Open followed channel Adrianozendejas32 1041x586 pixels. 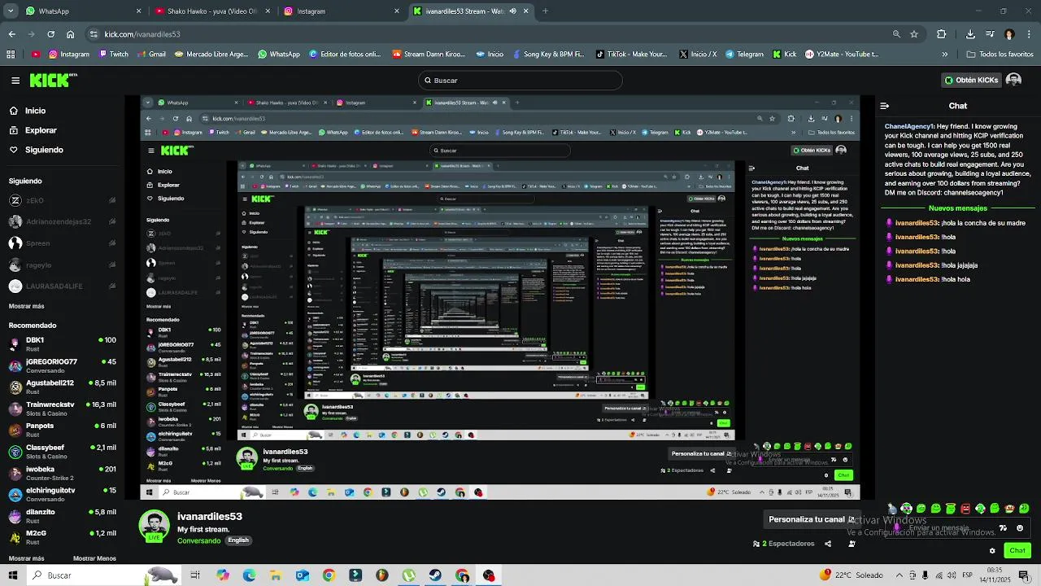pos(62,221)
